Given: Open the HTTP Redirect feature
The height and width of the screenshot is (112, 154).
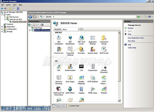Looking at the screenshot, I should (93, 79).
